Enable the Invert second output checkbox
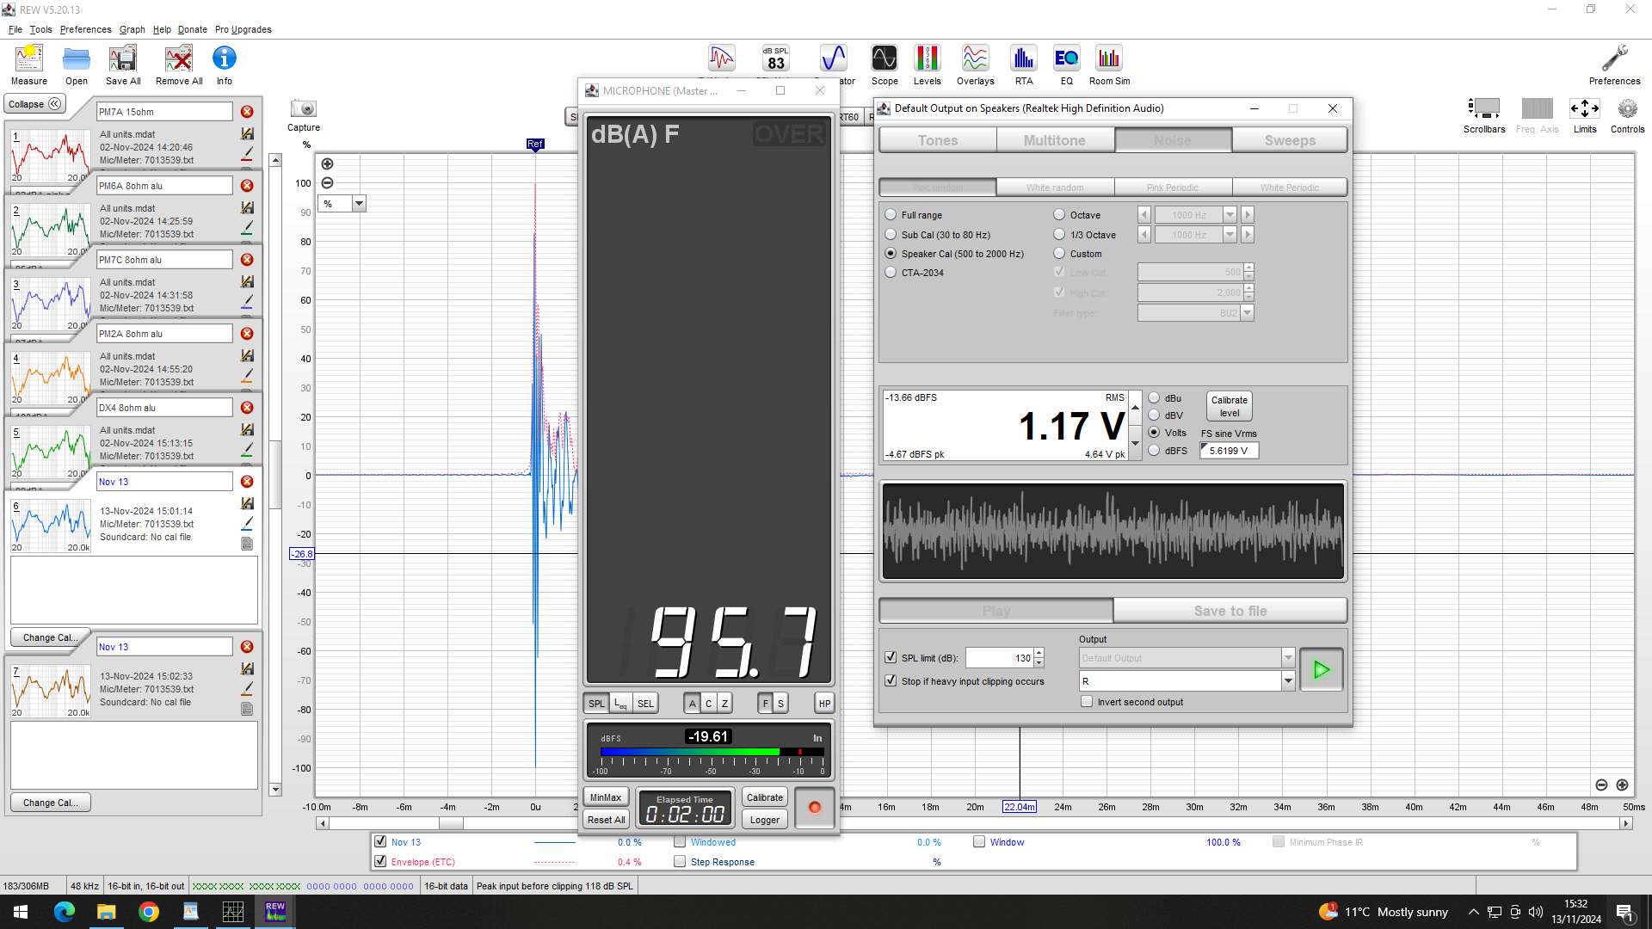 click(1087, 701)
